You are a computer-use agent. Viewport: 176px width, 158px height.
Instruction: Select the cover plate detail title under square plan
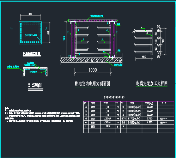click(32, 53)
